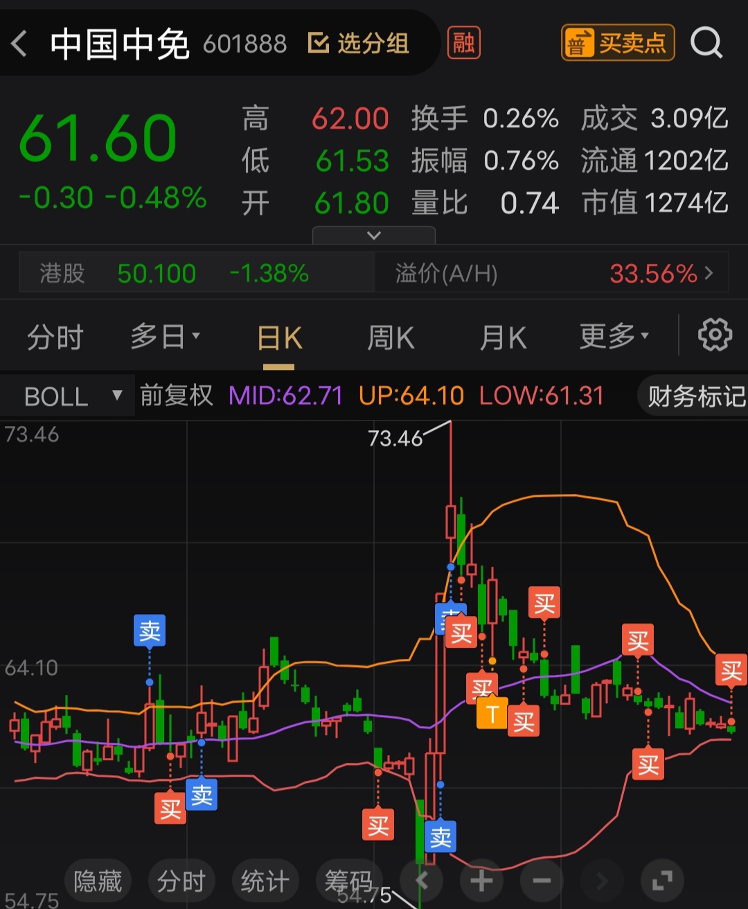Image resolution: width=748 pixels, height=909 pixels.
Task: Move chart right with arrow button
Action: click(x=602, y=881)
